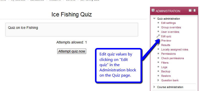The image size is (200, 91).
Task: Open the Check permissions page
Action: pos(172,58)
